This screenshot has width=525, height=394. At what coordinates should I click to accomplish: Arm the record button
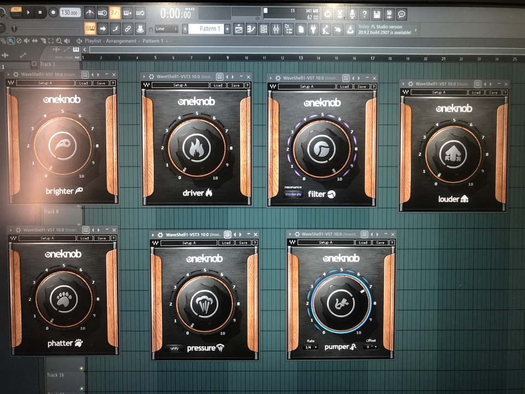(x=53, y=13)
